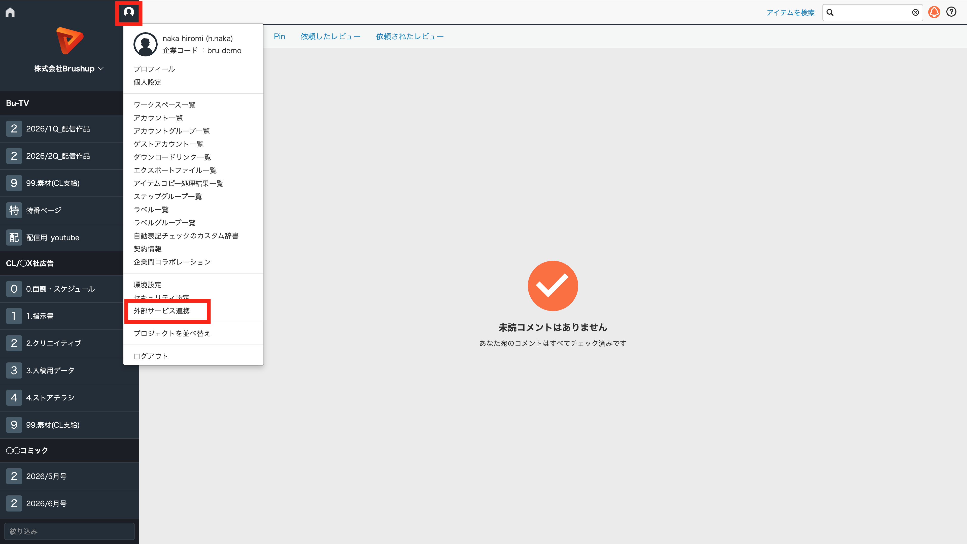
Task: Open Bu-TV 99.素材(CL支給) project icon
Action: pyautogui.click(x=14, y=183)
